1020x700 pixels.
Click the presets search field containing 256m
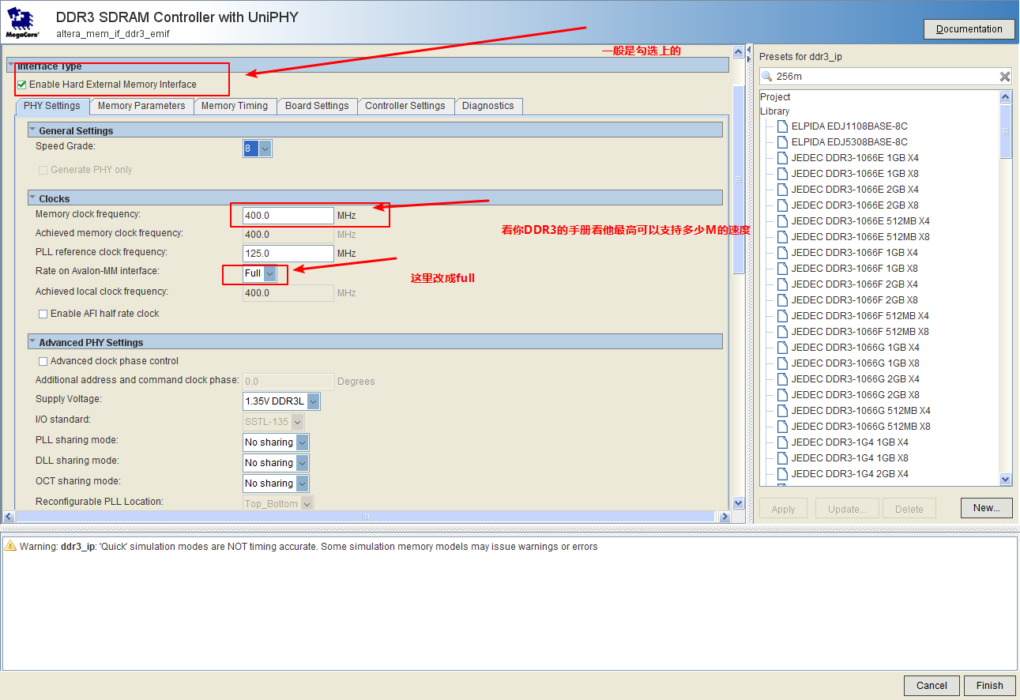[886, 77]
